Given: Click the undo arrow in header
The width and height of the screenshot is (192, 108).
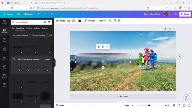Looking at the screenshot, I should click(39, 14).
